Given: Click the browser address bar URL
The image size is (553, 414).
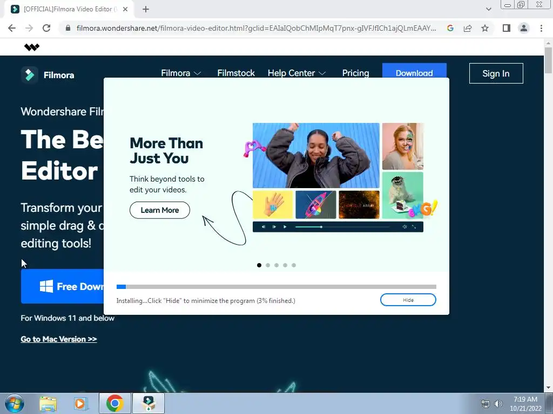Looking at the screenshot, I should click(256, 28).
